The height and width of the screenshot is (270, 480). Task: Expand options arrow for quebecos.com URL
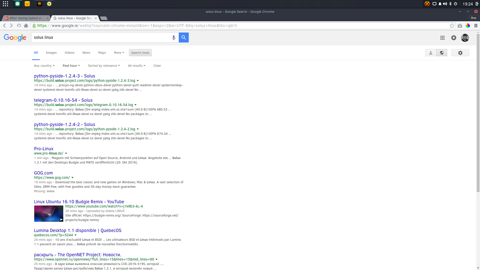point(75,235)
